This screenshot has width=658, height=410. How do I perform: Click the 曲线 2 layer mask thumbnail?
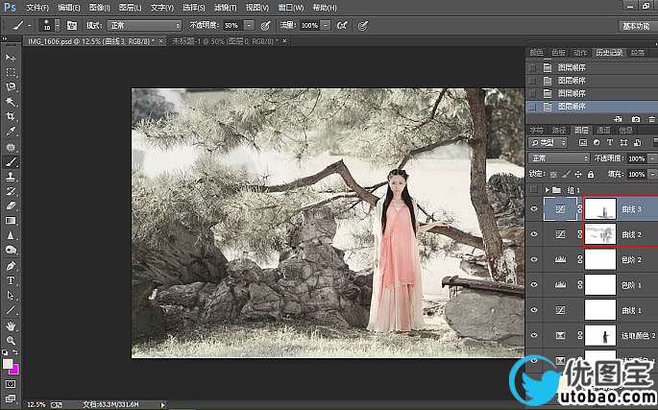(x=600, y=234)
